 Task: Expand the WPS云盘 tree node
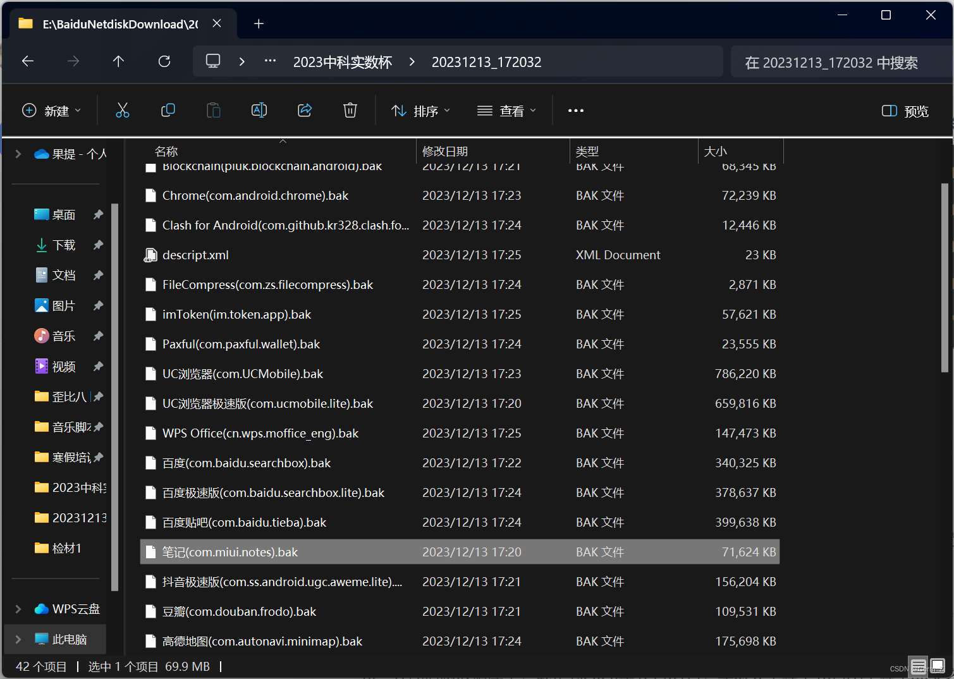pyautogui.click(x=18, y=609)
